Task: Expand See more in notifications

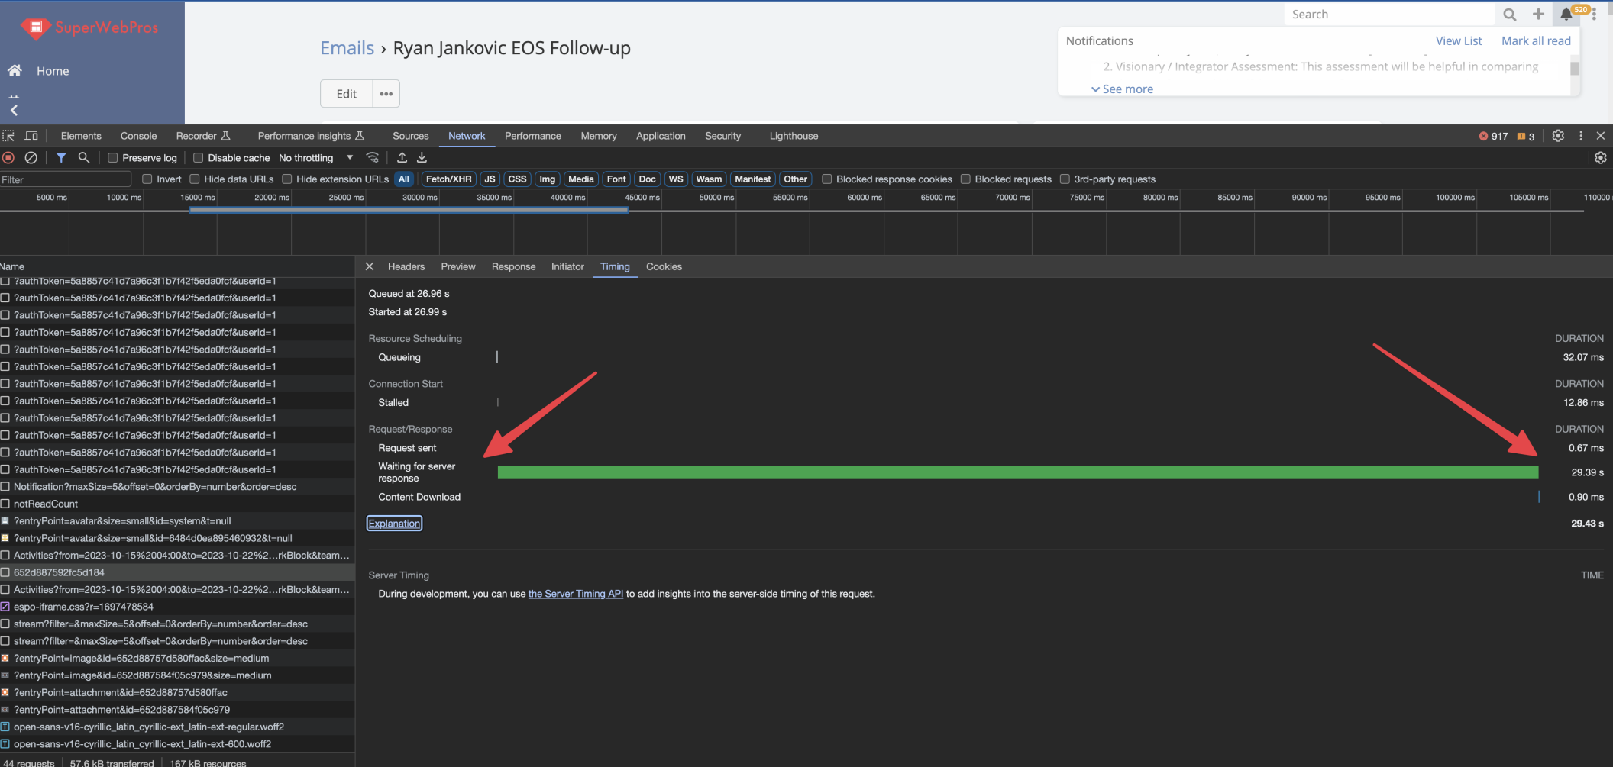Action: 1122,89
